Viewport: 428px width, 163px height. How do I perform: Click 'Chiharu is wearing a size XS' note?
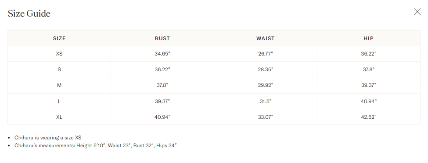[48, 138]
